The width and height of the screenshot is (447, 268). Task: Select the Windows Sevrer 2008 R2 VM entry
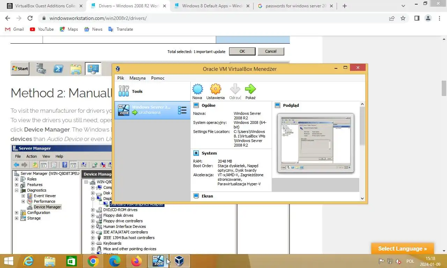pyautogui.click(x=152, y=110)
